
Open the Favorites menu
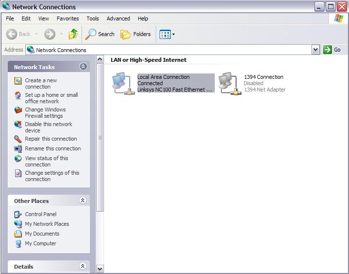(68, 18)
